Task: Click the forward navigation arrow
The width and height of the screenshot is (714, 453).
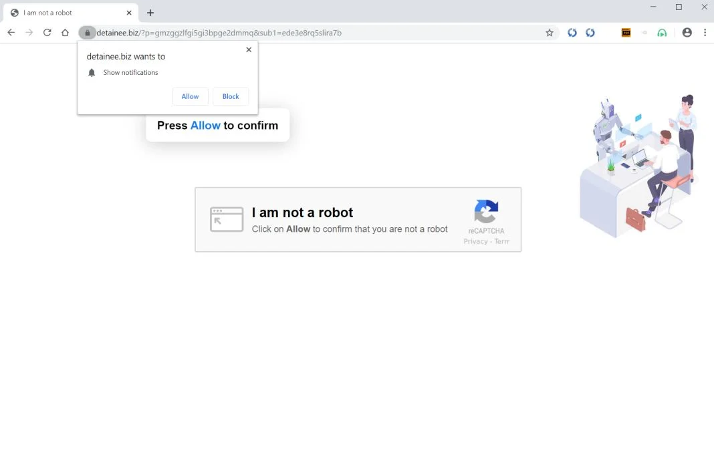Action: point(29,32)
